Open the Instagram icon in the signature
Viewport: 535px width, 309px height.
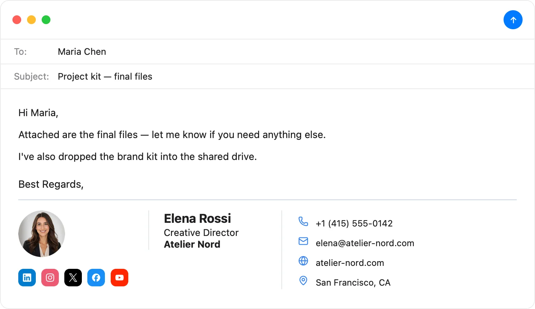[50, 278]
